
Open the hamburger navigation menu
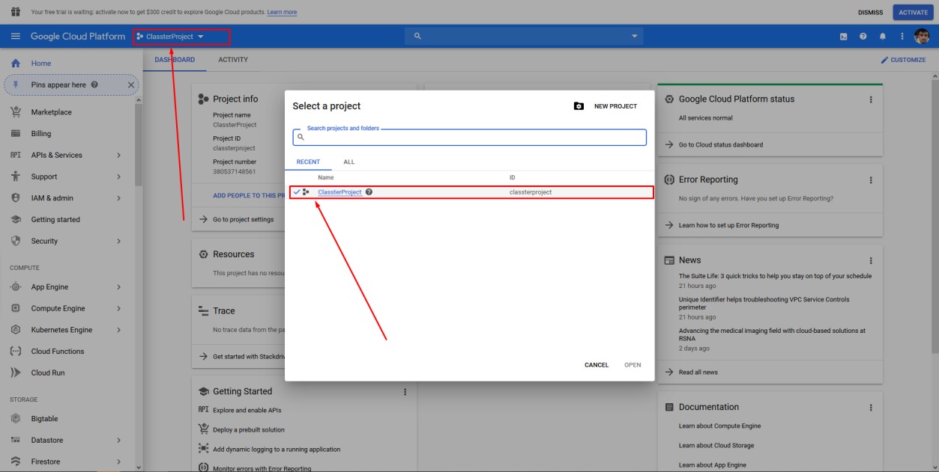tap(15, 37)
